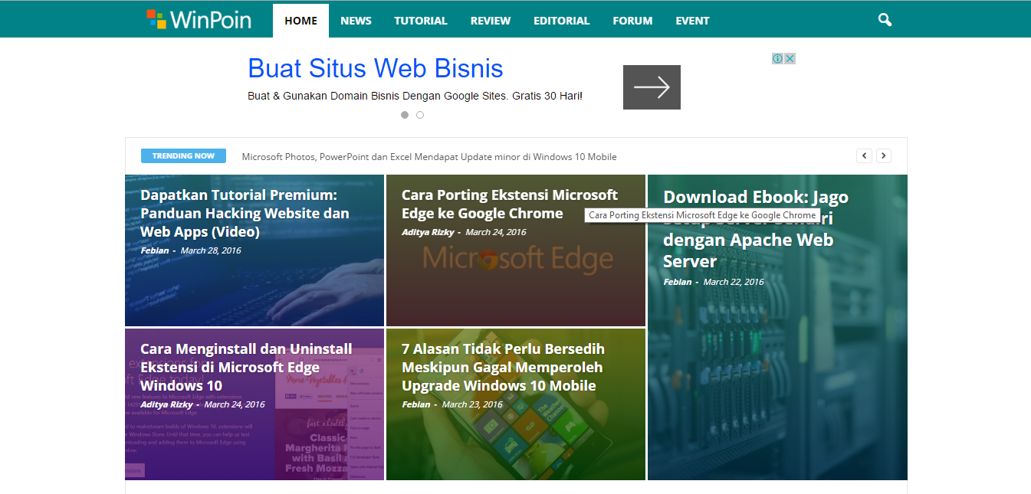Click the ad description about Google Sites

pos(415,96)
